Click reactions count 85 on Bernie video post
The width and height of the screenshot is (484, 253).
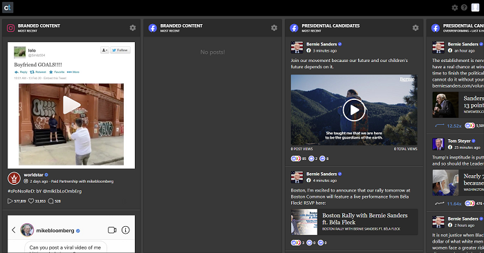(299, 159)
